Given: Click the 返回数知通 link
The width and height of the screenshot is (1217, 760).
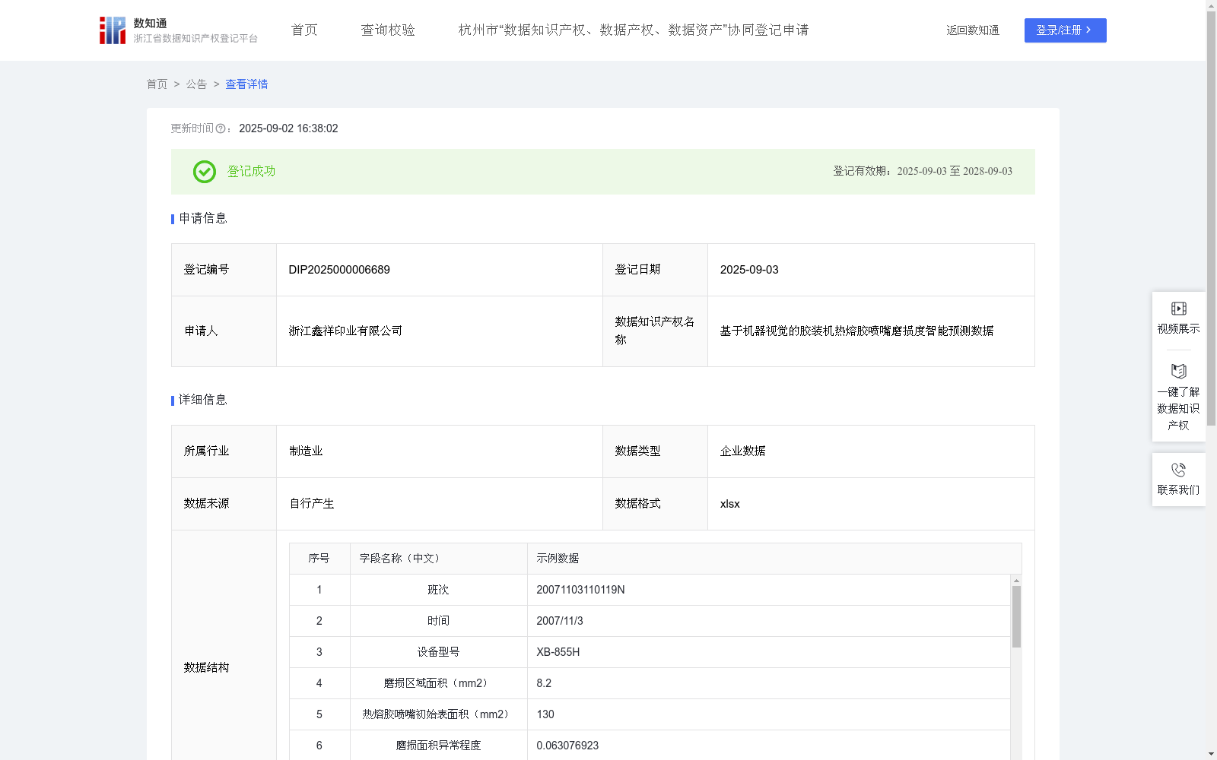Looking at the screenshot, I should tap(973, 30).
